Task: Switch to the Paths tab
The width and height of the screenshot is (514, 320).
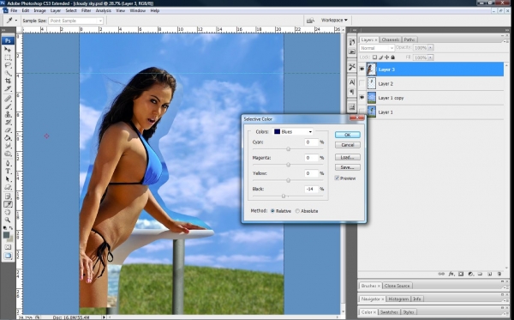Action: [409, 39]
